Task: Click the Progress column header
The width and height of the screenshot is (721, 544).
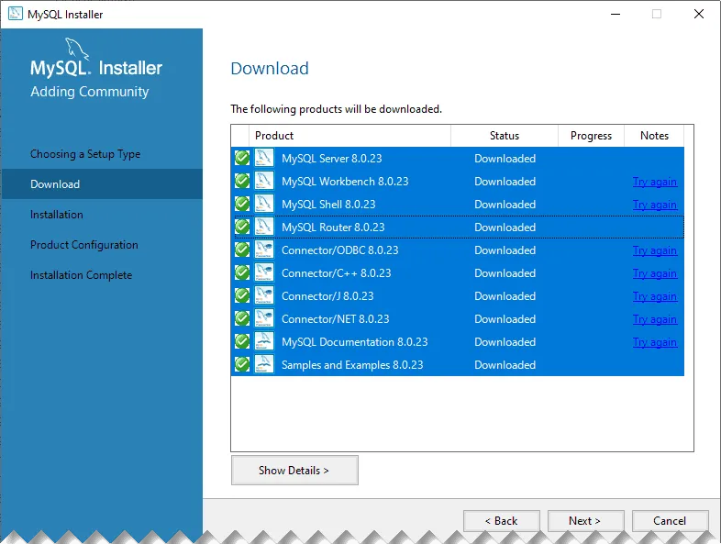Action: [x=591, y=136]
